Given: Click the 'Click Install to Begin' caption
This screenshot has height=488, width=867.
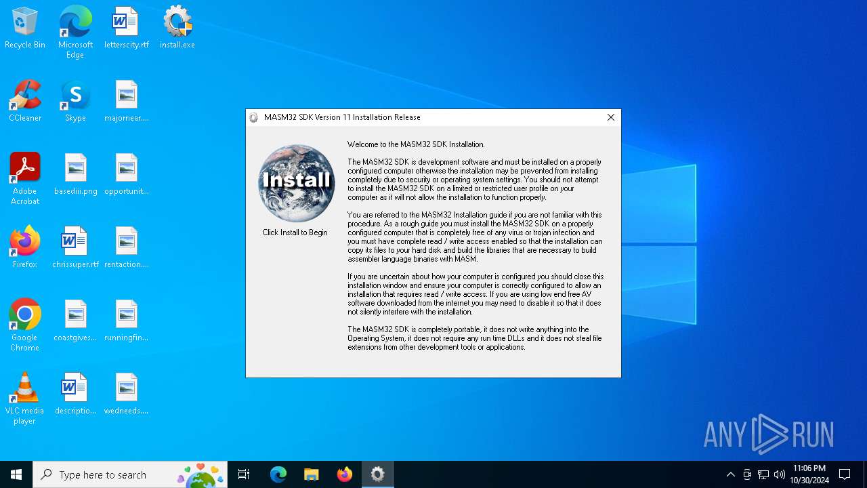Looking at the screenshot, I should pyautogui.click(x=295, y=232).
